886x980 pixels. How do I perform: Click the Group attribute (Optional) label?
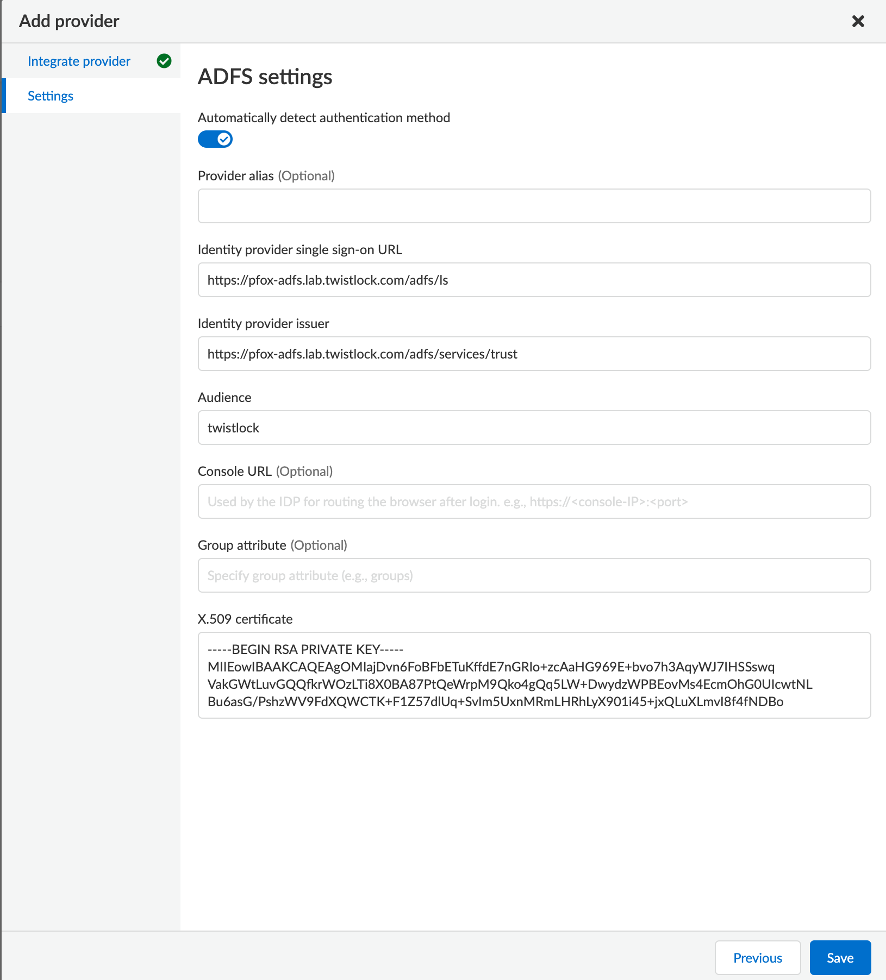pos(272,545)
